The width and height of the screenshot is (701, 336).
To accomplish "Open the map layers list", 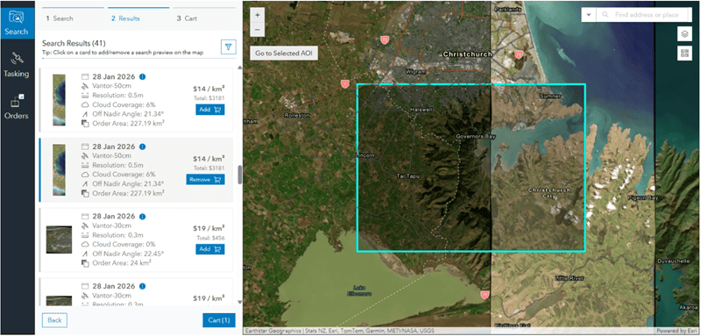I will coord(684,33).
